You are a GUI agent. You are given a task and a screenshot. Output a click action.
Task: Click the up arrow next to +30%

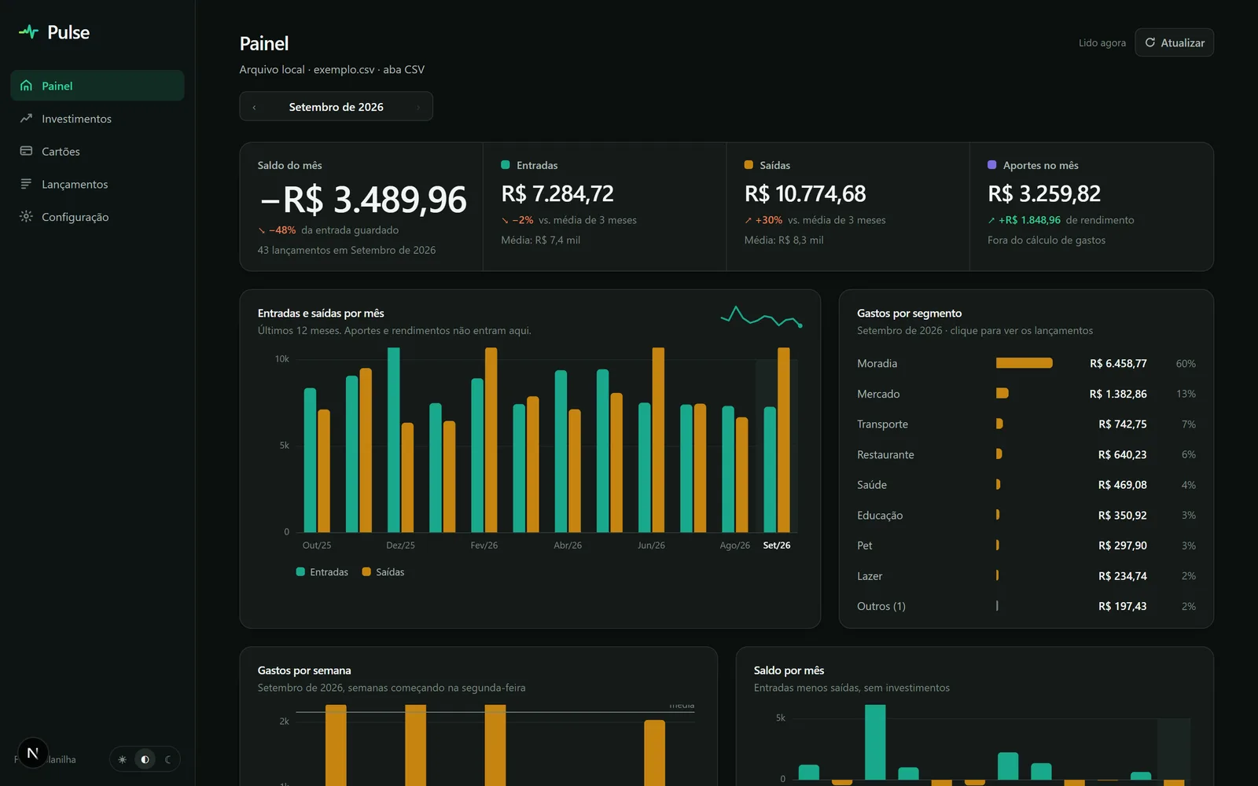tap(749, 221)
